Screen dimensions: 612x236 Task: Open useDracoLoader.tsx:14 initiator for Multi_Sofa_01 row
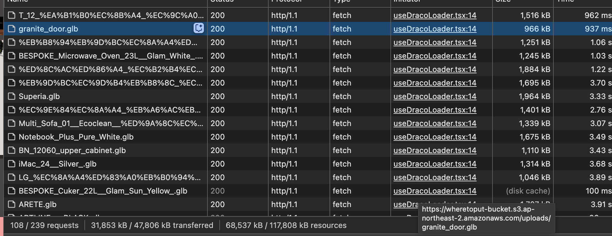pyautogui.click(x=435, y=123)
